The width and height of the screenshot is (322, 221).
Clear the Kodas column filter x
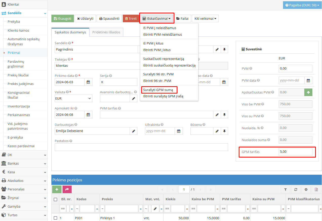[97, 209]
